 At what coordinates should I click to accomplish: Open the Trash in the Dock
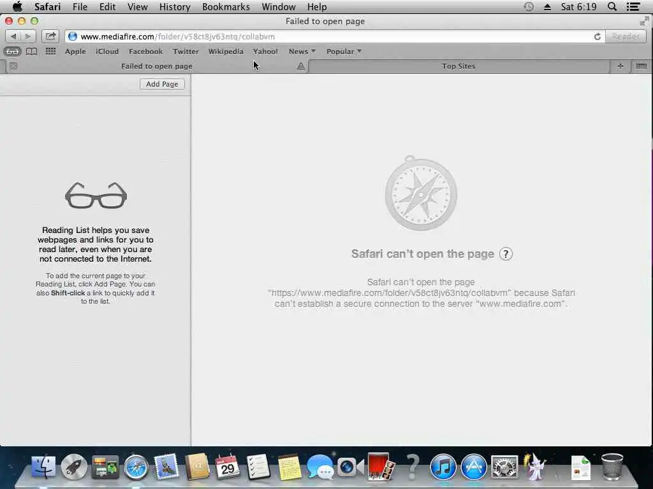click(612, 467)
